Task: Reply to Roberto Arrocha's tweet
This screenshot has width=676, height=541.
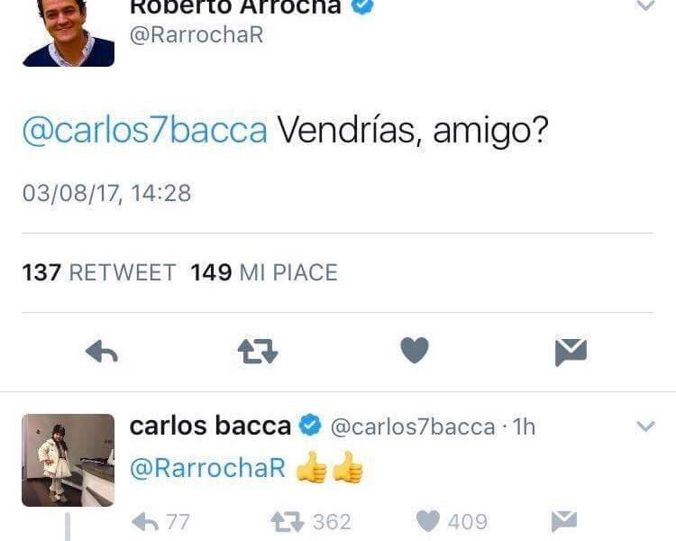Action: pos(101,351)
